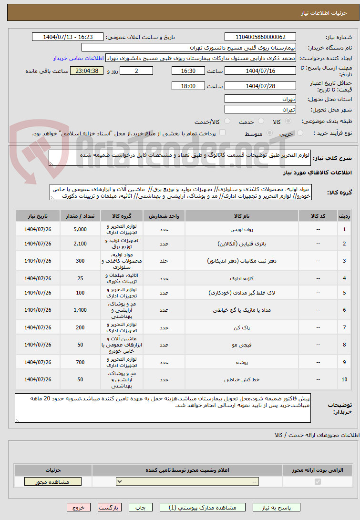
Task: Click the unit cell 'جلد'
Action: point(164,261)
